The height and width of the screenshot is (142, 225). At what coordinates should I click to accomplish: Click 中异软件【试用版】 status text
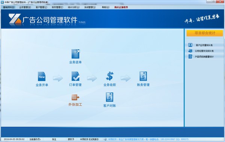(x=89, y=139)
